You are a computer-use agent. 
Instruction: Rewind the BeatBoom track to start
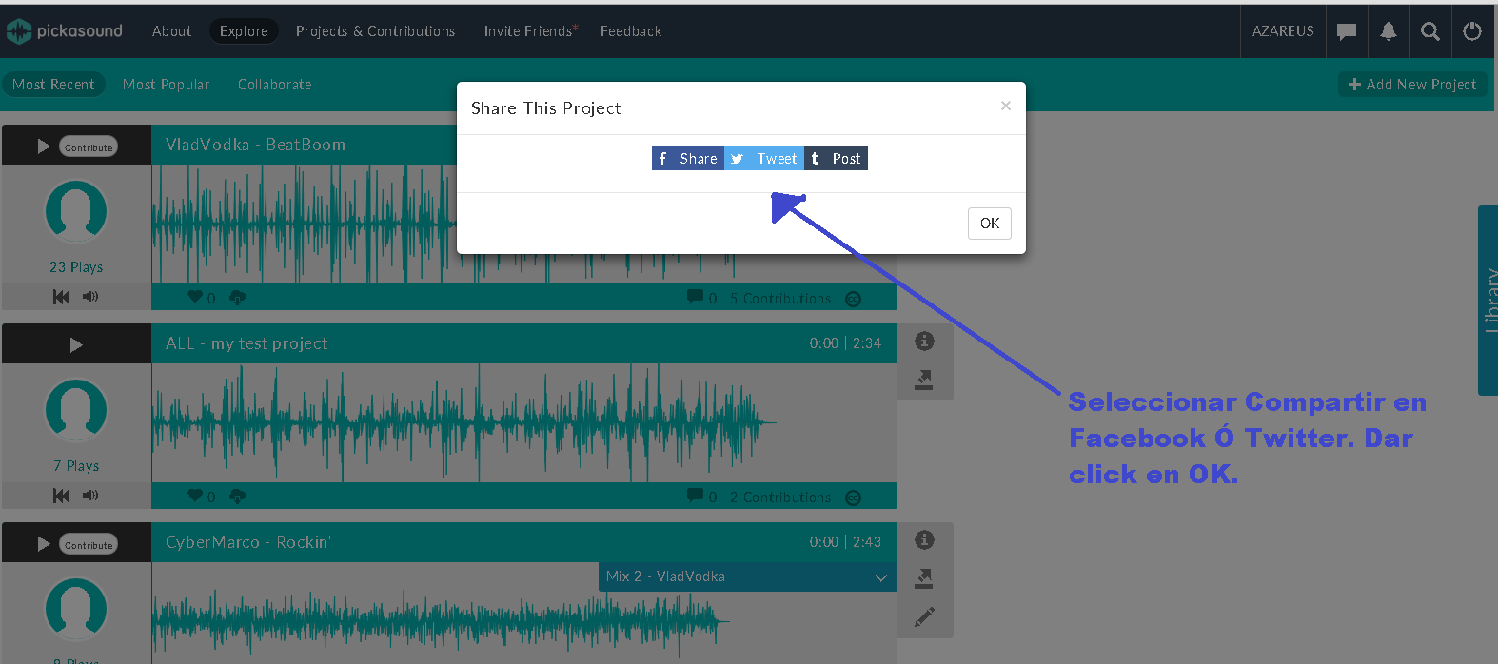click(62, 297)
